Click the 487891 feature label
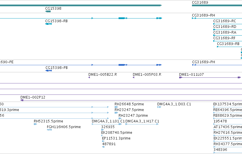The image size is (242, 154). pos(109,144)
